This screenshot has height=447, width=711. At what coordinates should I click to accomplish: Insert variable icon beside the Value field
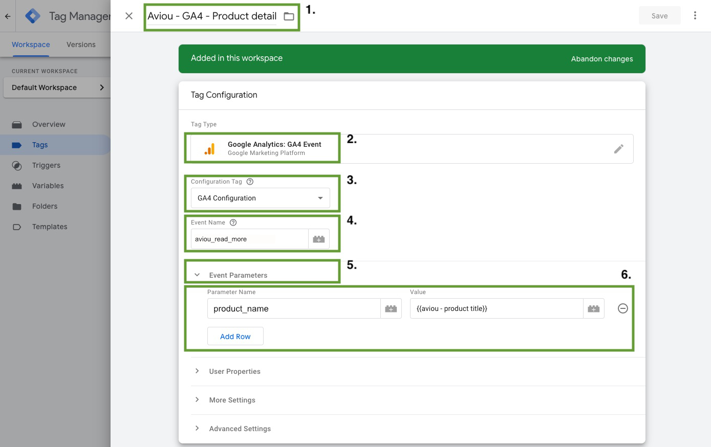tap(594, 308)
